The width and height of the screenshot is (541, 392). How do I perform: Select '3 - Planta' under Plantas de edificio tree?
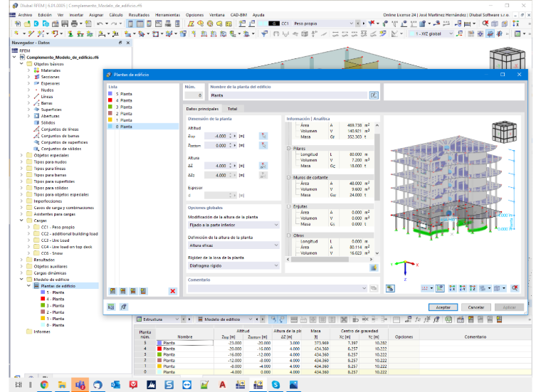[56, 305]
